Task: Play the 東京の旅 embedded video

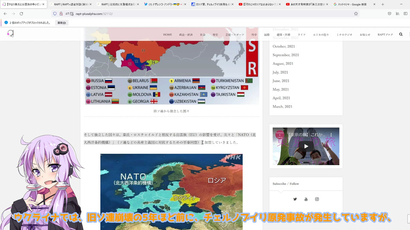Action: [306, 146]
